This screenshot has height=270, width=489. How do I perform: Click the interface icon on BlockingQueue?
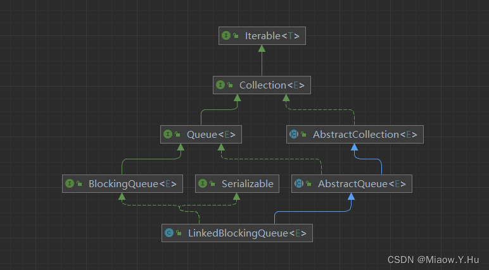(x=70, y=183)
